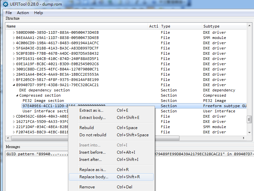Viewport: 254px width, 191px height.
Task: Click the vertical scrollbar thumb in Structure
Action: pos(249,119)
